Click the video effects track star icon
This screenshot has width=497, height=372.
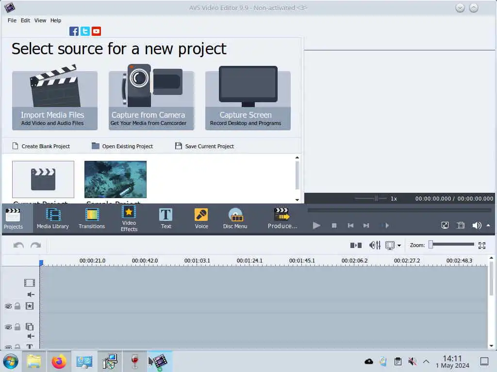point(30,306)
